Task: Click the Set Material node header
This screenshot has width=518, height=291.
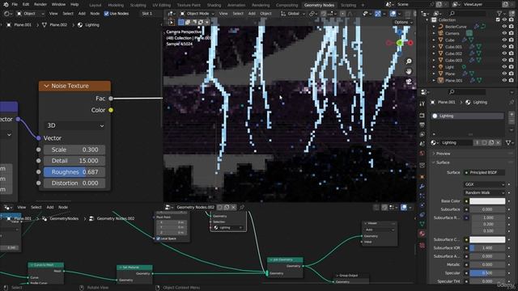Action: [134, 268]
